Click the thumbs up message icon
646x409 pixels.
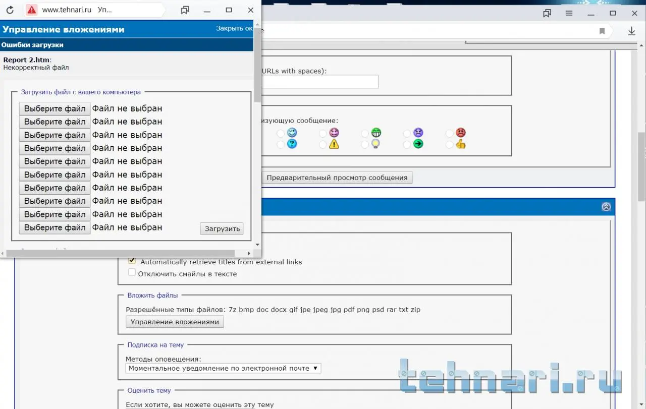point(461,144)
